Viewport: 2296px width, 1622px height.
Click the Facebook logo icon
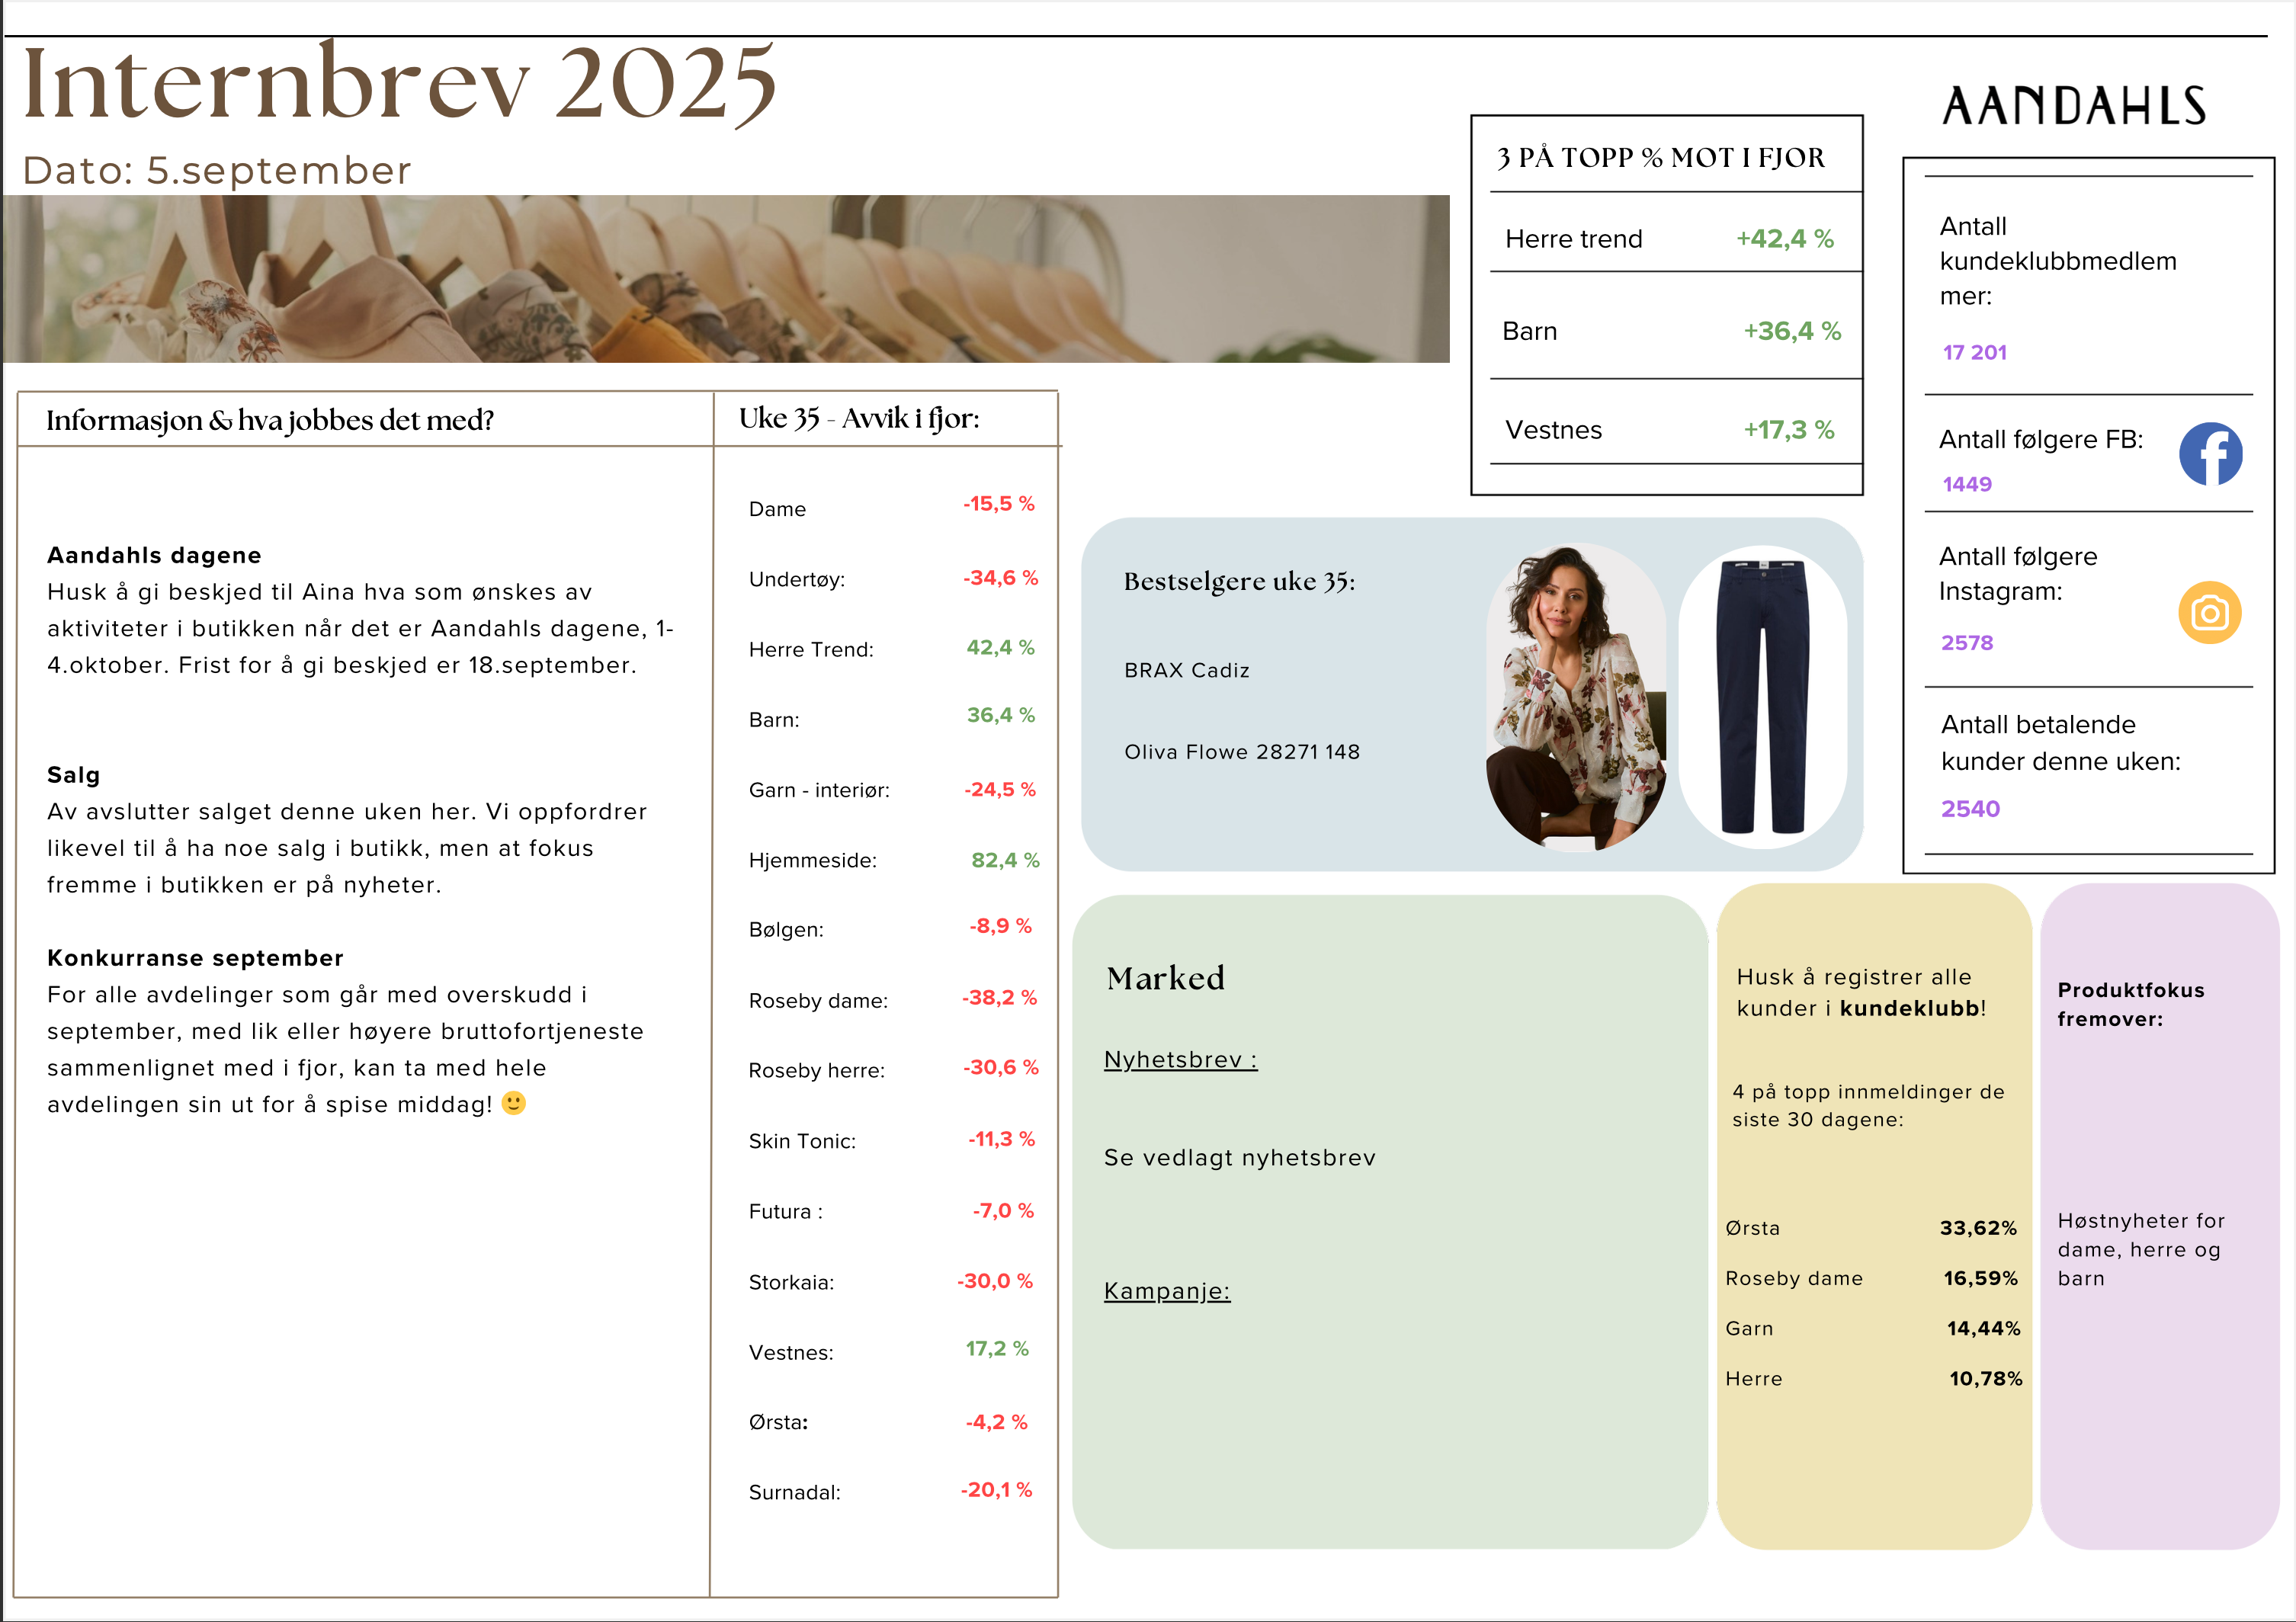(x=2210, y=454)
